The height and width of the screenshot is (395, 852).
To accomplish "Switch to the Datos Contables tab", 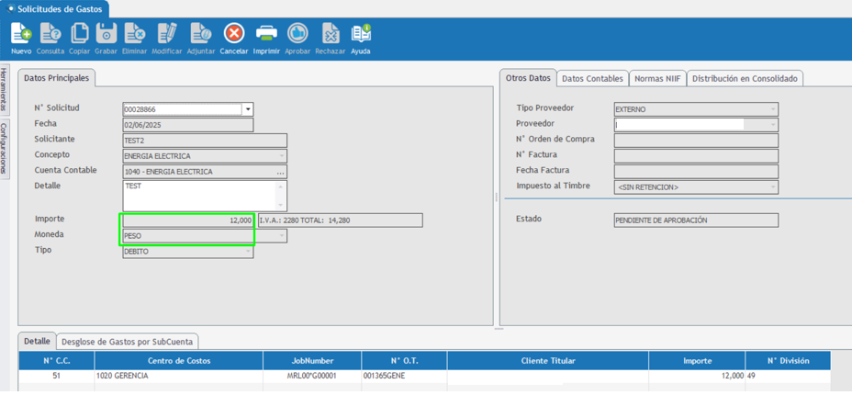I will pos(592,79).
